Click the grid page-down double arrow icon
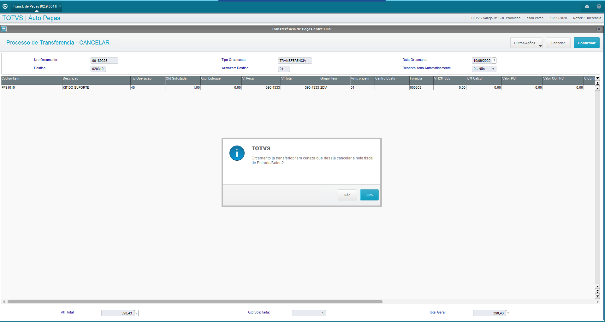 597,291
